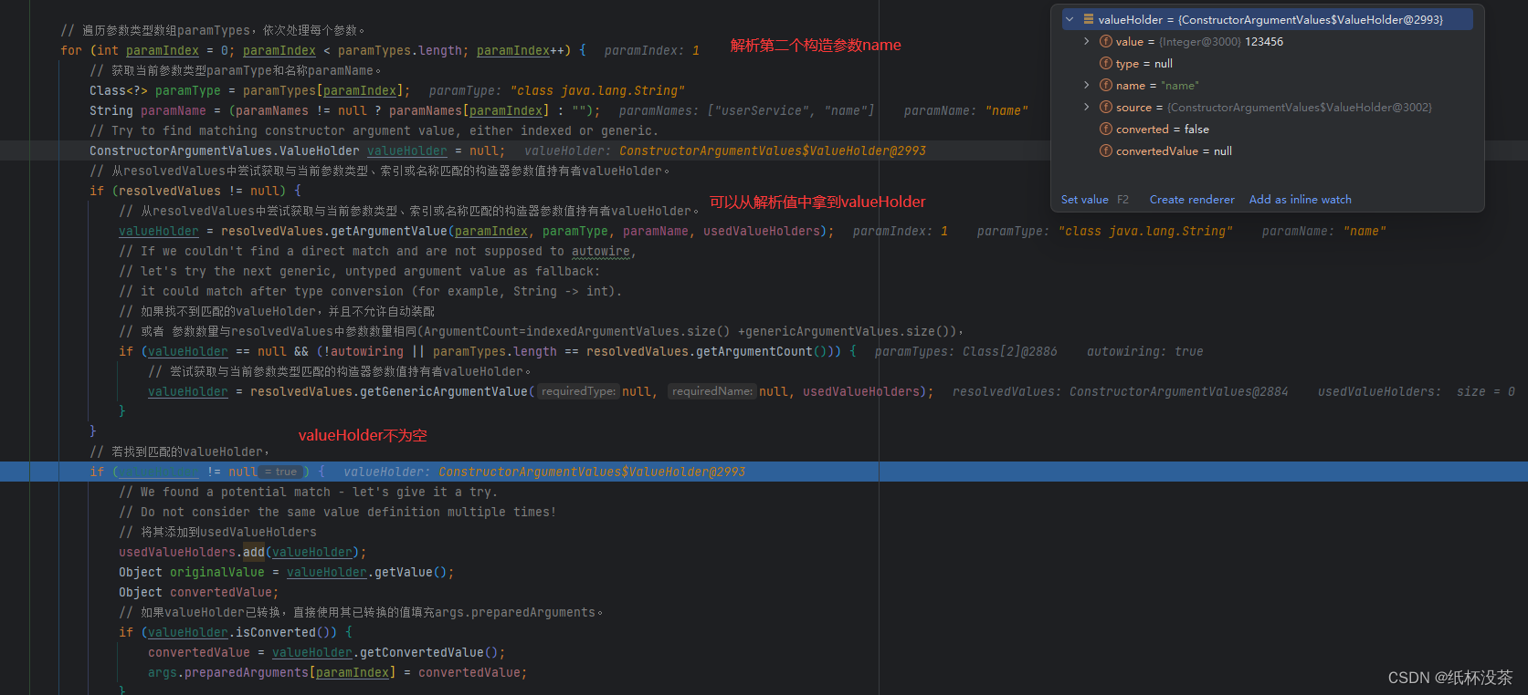This screenshot has height=695, width=1528.
Task: Click the field icon next to convertedValue = null
Action: (x=1106, y=150)
